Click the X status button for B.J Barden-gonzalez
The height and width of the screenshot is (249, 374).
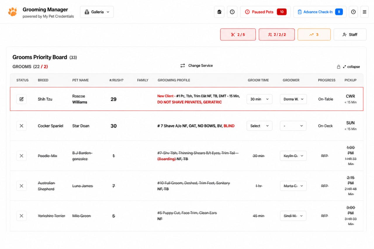(21, 156)
